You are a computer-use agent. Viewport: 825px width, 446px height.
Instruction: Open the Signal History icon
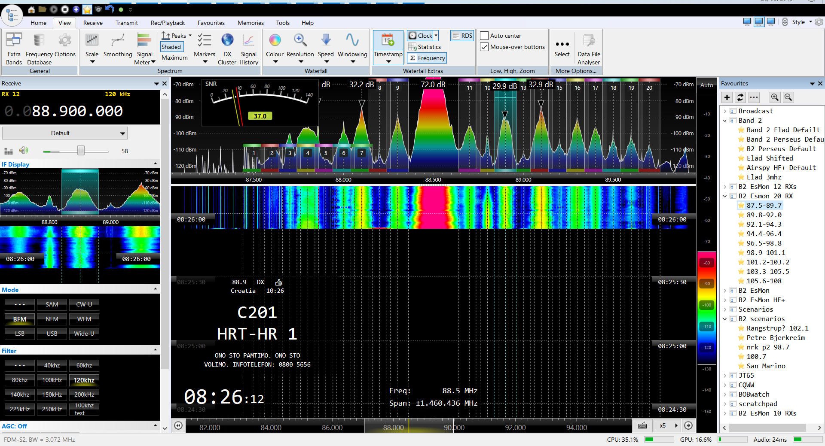(248, 41)
